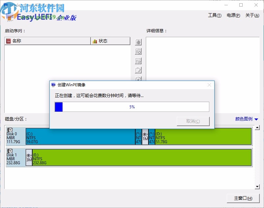The width and height of the screenshot is (264, 208).
Task: Click the red Aa icon in 名称 header
Action: click(8, 41)
